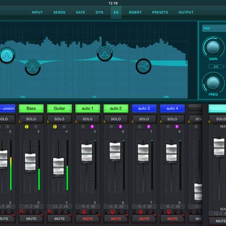Image resolution: width=226 pixels, height=226 pixels.
Task: Open the INPUT tab
Action: point(37,12)
